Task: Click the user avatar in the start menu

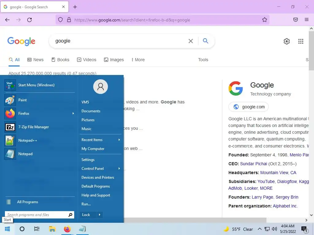Action: (101, 87)
